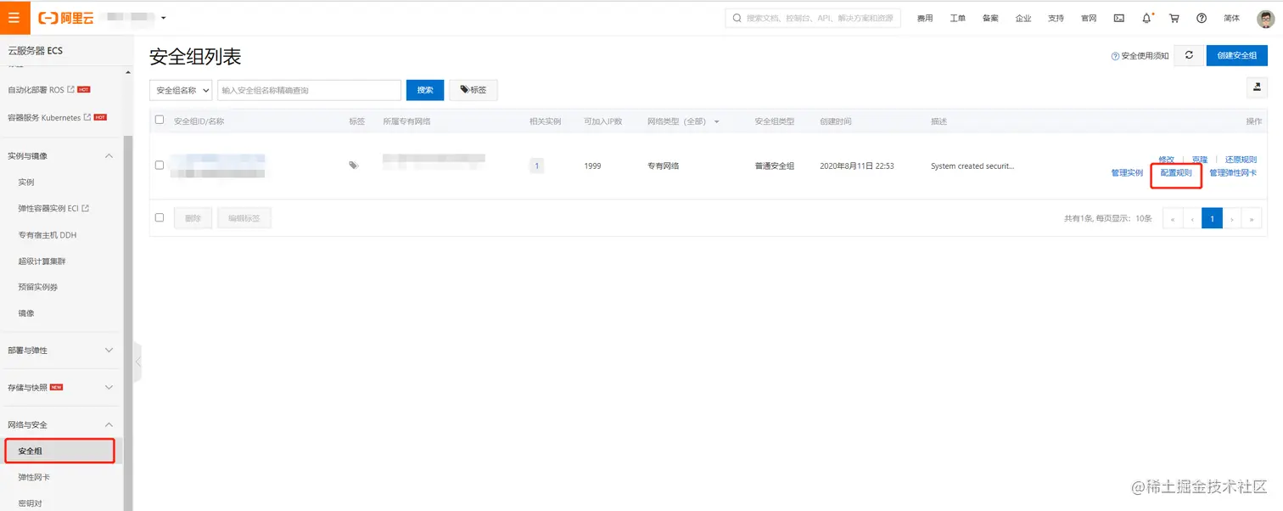Open the notification bell
This screenshot has height=511, width=1283.
[x=1147, y=18]
